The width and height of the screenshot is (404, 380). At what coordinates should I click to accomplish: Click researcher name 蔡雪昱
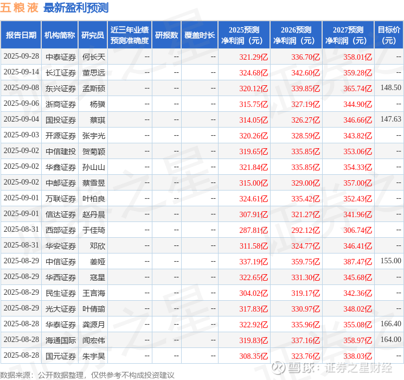[94, 182]
